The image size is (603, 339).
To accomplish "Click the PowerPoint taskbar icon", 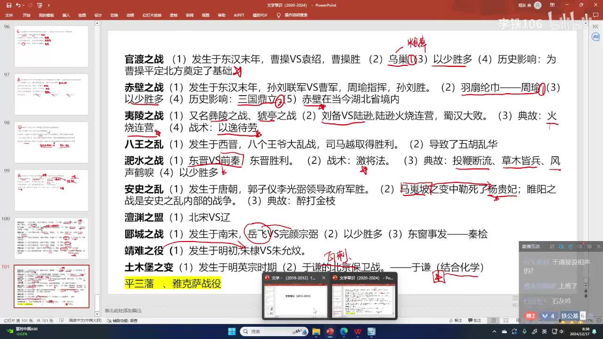I will tap(330, 331).
